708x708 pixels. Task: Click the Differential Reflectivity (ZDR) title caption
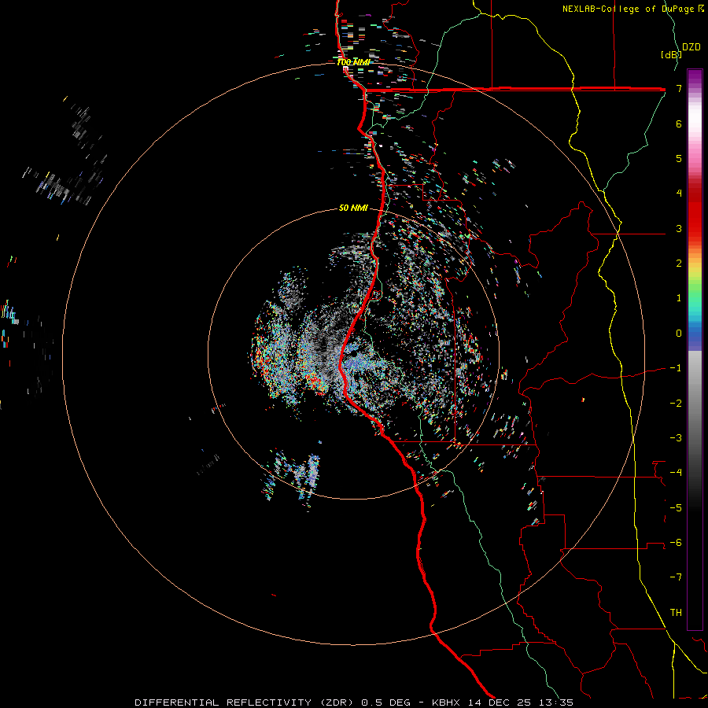point(245,702)
